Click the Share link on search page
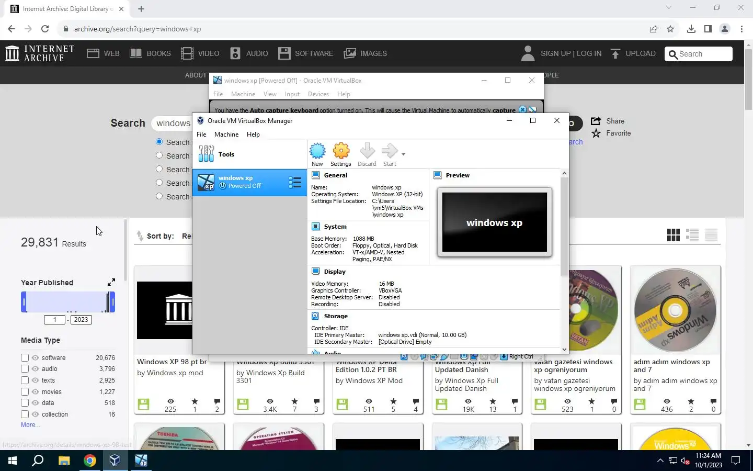This screenshot has height=471, width=753. pos(608,121)
